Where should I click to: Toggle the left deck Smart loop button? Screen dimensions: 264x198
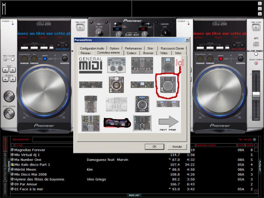tap(45, 58)
